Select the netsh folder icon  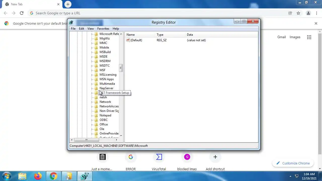pos(96,97)
